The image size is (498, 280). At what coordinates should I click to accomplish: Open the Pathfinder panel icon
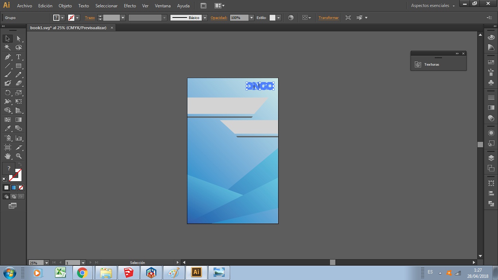click(491, 203)
